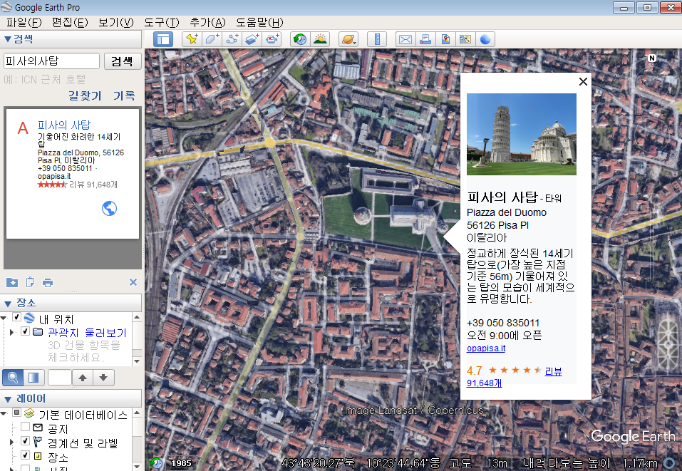Open opapisa.it link in balloon
This screenshot has height=471, width=682.
pyautogui.click(x=486, y=348)
